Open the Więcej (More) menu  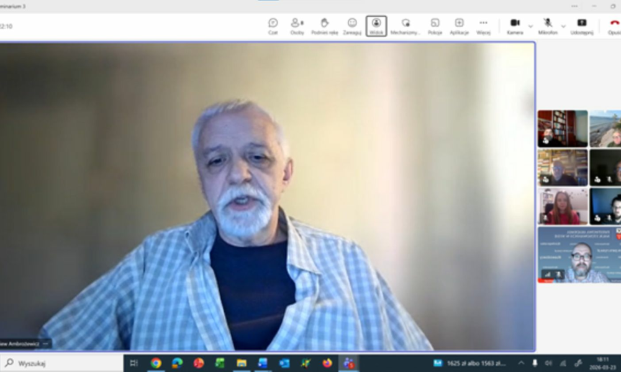click(483, 25)
